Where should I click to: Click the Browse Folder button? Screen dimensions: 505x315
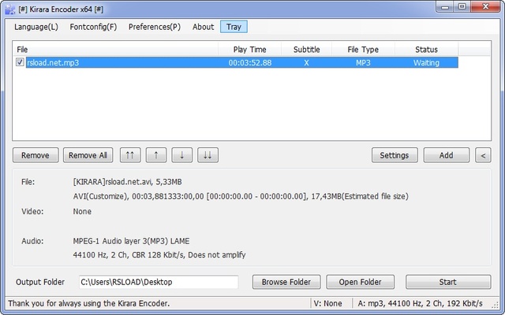click(x=286, y=282)
